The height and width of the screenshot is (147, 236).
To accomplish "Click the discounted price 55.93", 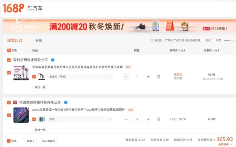I will 212,75.
